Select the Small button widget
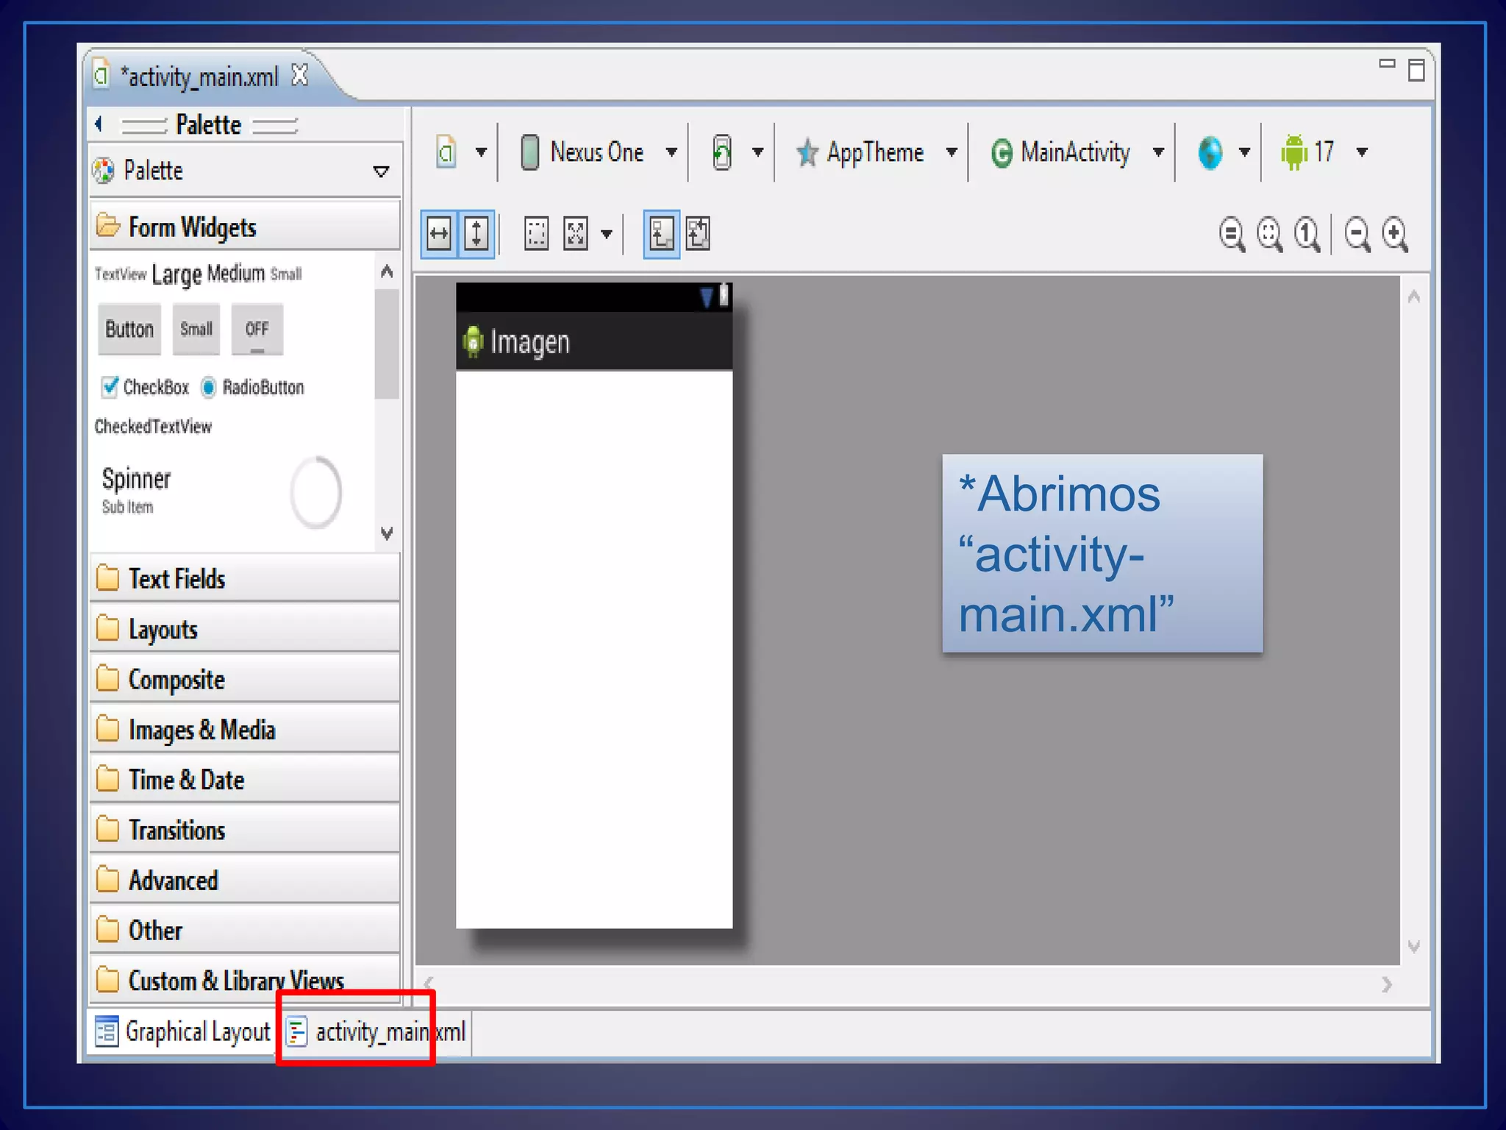 [x=196, y=329]
